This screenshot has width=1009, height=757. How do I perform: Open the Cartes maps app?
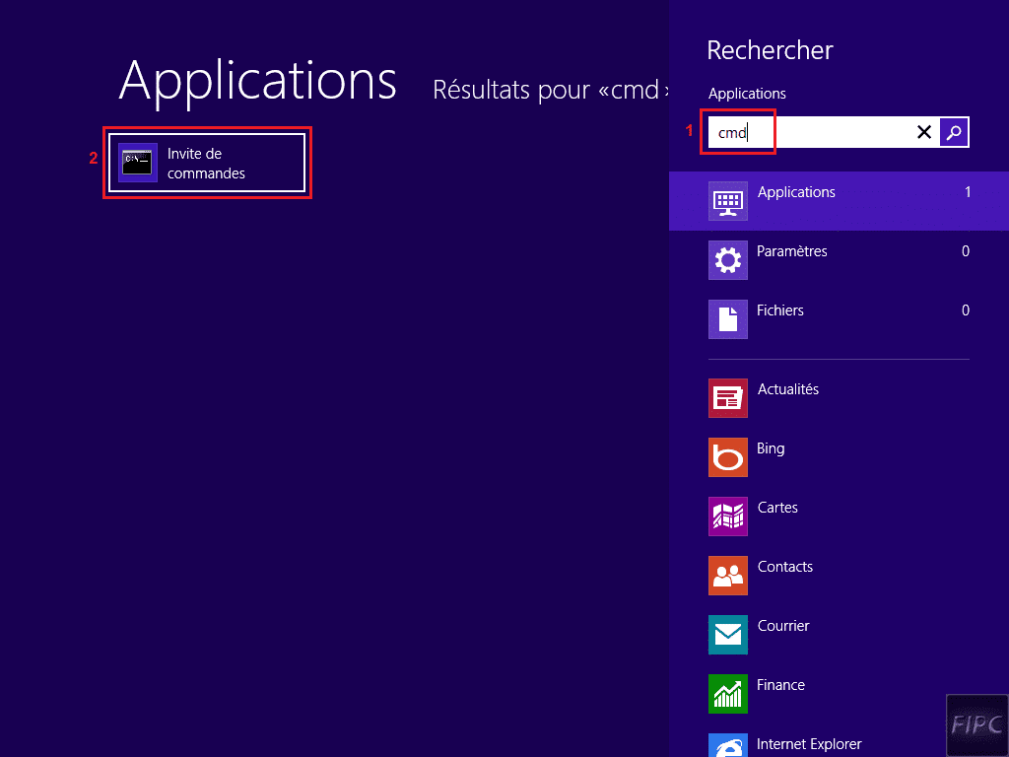pyautogui.click(x=727, y=516)
